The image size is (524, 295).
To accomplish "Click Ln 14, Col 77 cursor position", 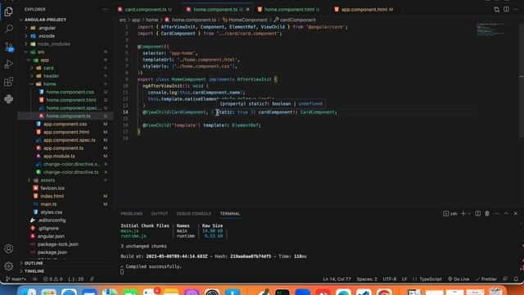I will (x=337, y=279).
